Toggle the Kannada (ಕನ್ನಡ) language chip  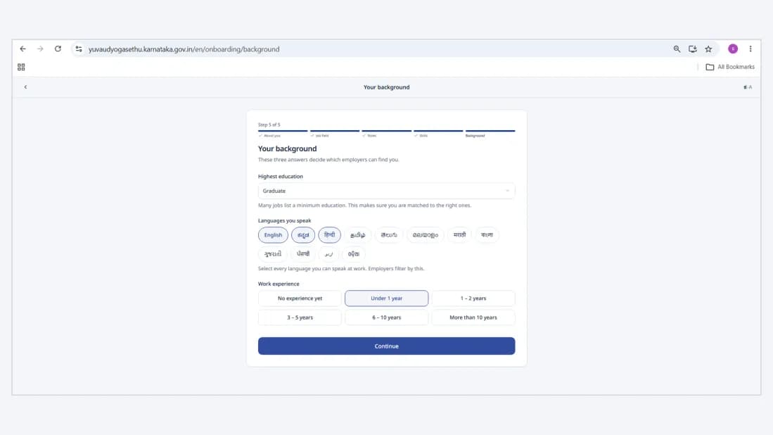point(303,235)
